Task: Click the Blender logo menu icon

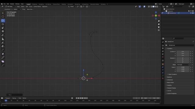Action: pos(2,4)
